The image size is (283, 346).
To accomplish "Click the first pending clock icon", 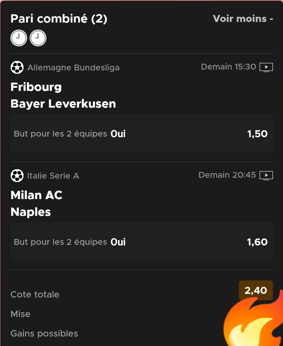I will [19, 38].
